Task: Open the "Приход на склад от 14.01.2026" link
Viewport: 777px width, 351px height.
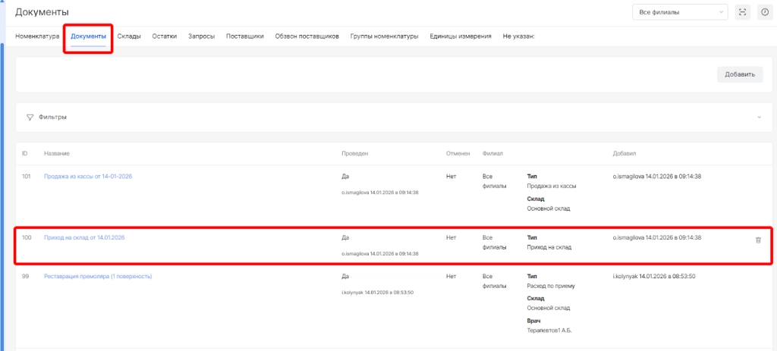Action: point(84,237)
